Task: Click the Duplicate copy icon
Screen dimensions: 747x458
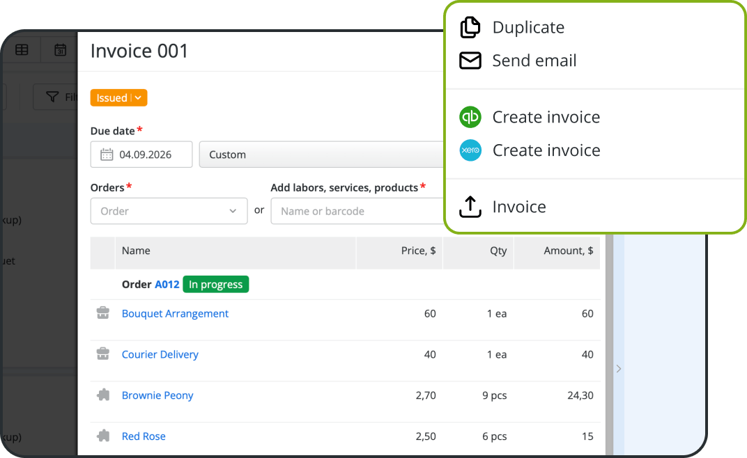Action: coord(470,27)
